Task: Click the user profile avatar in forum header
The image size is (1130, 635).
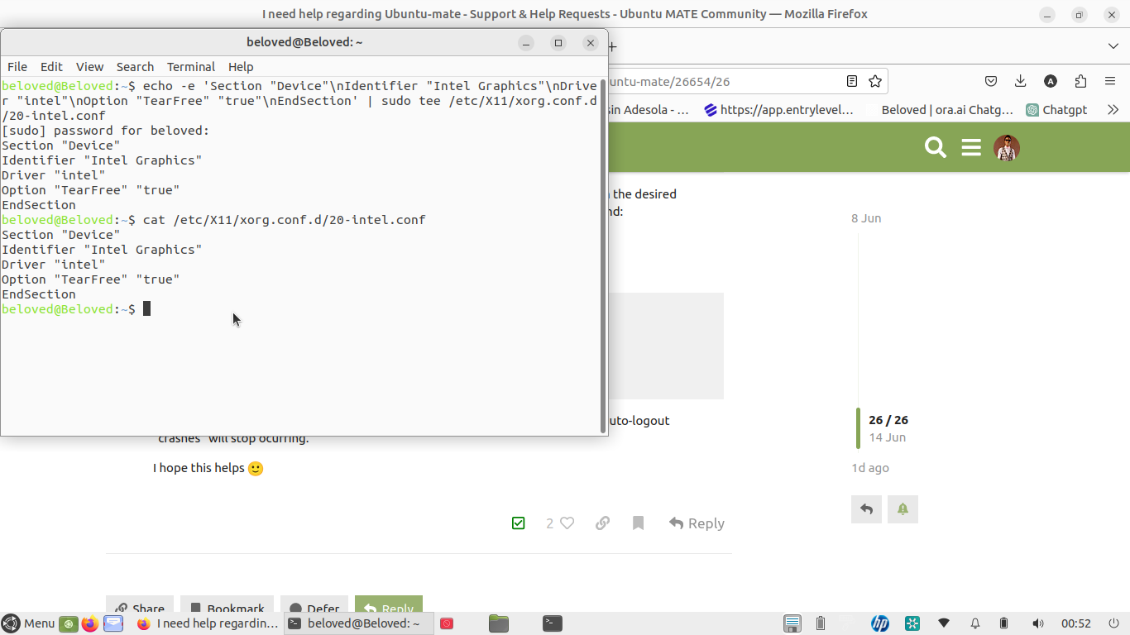Action: [x=1007, y=148]
